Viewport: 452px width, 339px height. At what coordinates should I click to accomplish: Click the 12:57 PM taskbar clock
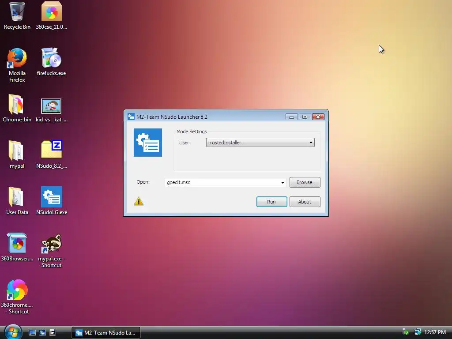[x=435, y=332]
